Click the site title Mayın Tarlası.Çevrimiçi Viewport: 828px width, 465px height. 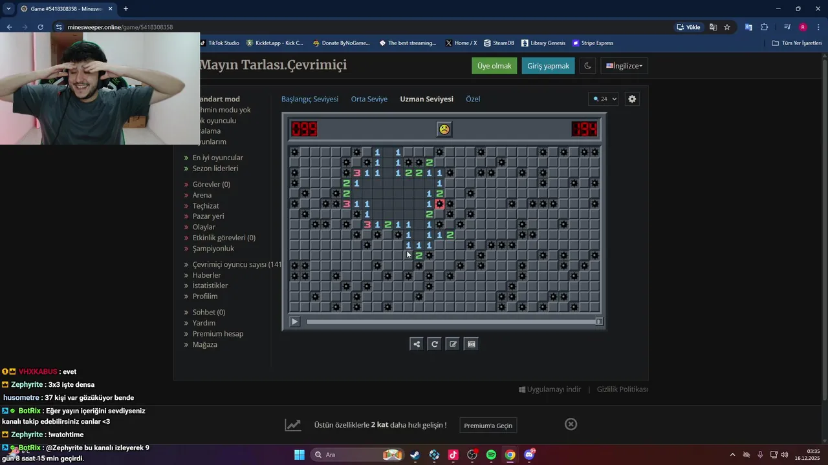[273, 65]
